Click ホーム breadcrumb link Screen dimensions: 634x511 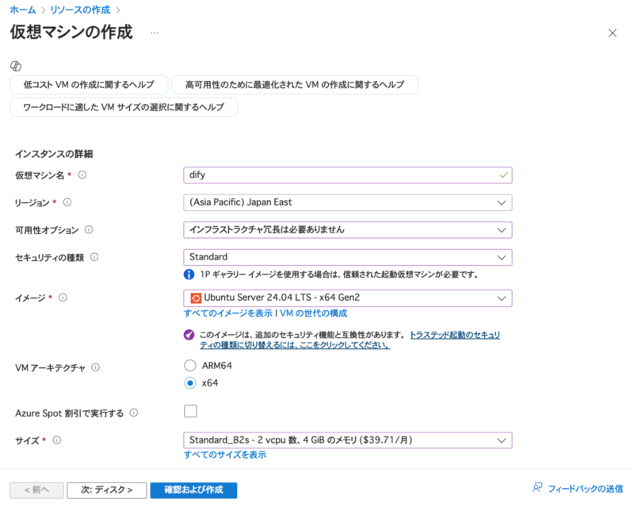click(23, 10)
